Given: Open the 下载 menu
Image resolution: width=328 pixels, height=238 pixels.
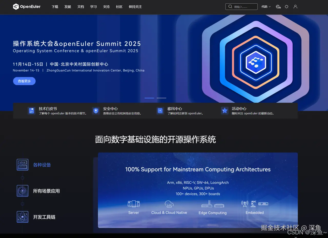Looking at the screenshot, I should [x=55, y=7].
